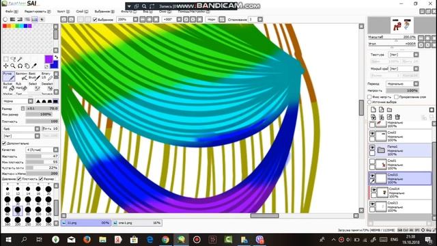
Task: Choose the Select pen tool
Action: click(34, 87)
